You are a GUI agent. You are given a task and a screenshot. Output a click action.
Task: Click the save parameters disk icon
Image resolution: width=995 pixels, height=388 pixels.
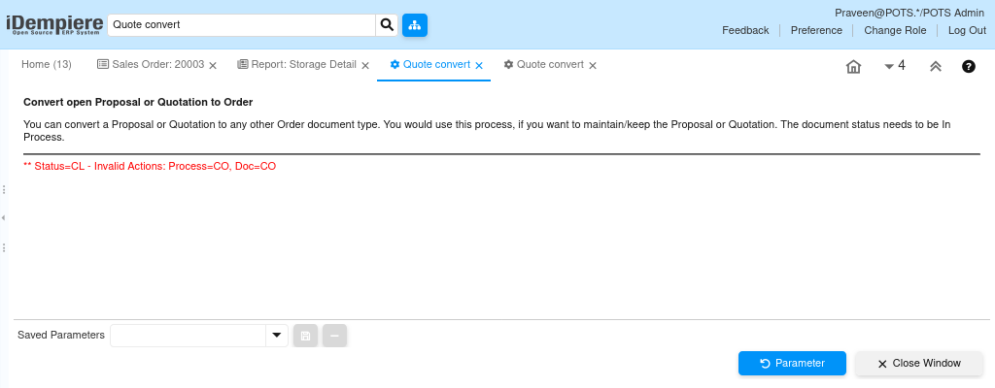[x=305, y=336]
